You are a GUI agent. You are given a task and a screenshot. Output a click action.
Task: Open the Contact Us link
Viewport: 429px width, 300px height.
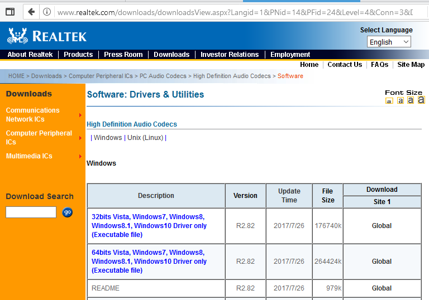click(x=345, y=65)
